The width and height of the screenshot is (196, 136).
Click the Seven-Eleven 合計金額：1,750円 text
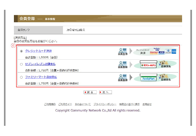[x=52, y=70]
